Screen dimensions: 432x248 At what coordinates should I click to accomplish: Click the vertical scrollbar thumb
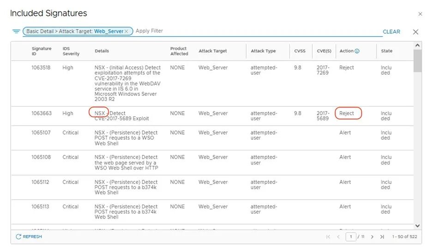pyautogui.click(x=417, y=60)
